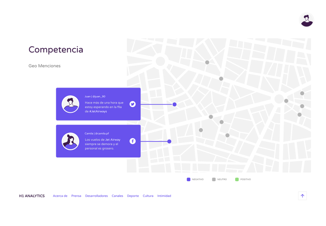The height and width of the screenshot is (226, 326).
Task: Click Camila's avatar in the mention card
Action: point(70,141)
